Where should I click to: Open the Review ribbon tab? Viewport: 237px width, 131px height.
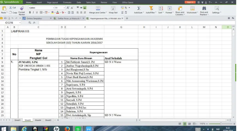pyautogui.click(x=104, y=2)
